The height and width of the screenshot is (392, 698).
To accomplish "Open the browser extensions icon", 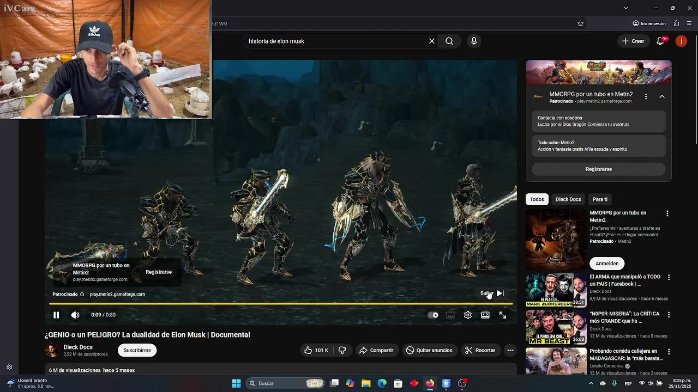I will coord(676,23).
